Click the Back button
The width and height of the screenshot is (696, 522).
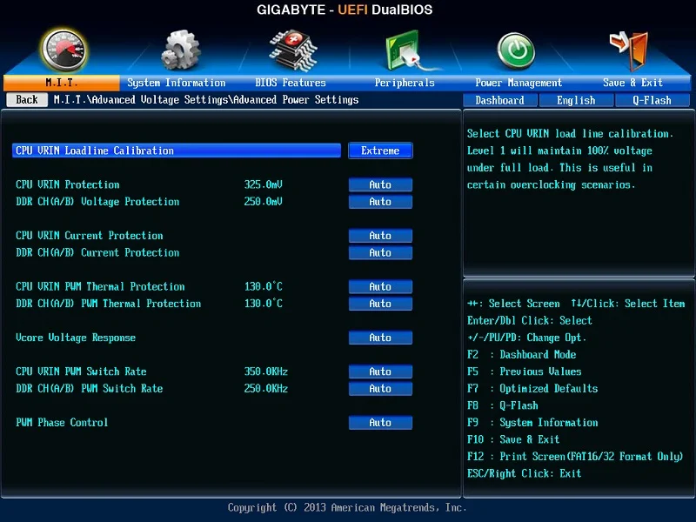point(27,100)
